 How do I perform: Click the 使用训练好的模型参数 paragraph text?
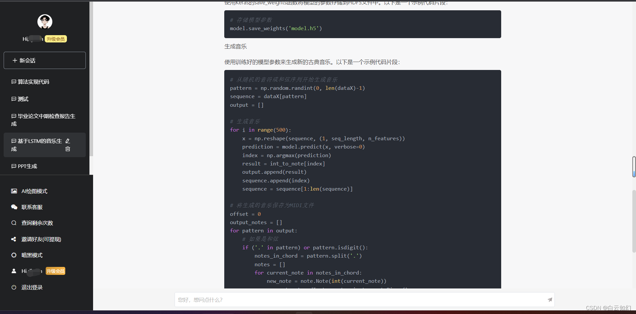[x=312, y=62]
